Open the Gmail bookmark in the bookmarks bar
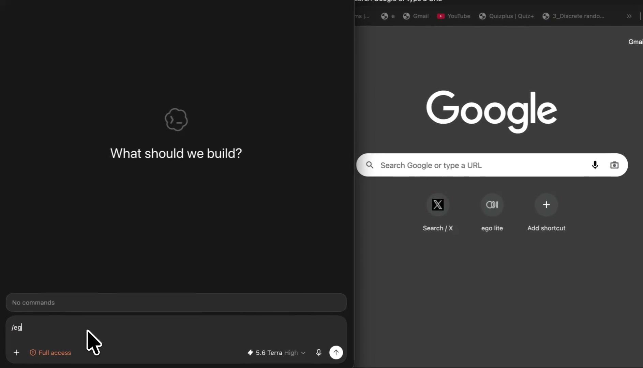The image size is (643, 368). click(416, 16)
